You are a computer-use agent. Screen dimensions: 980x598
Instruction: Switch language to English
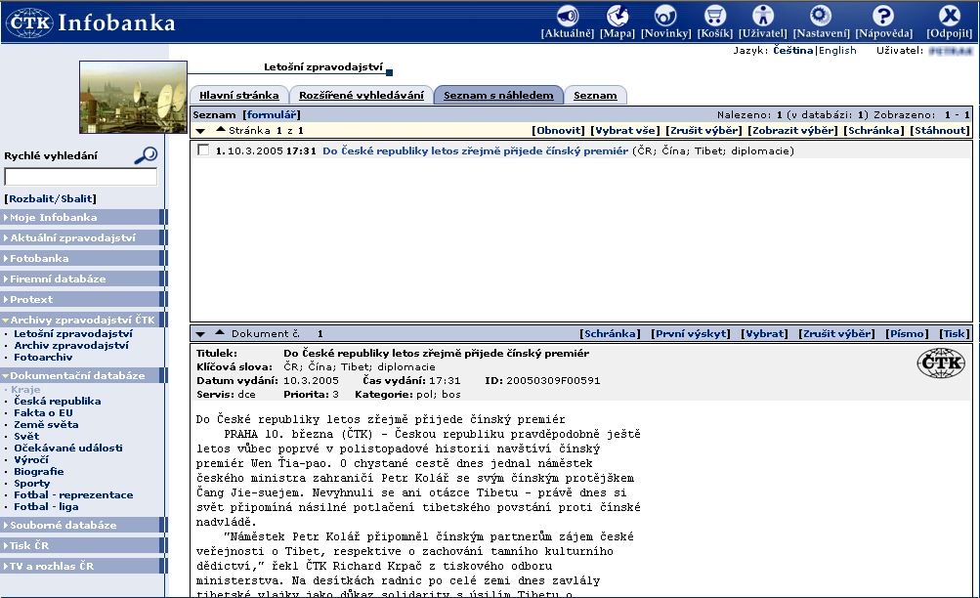pyautogui.click(x=837, y=50)
